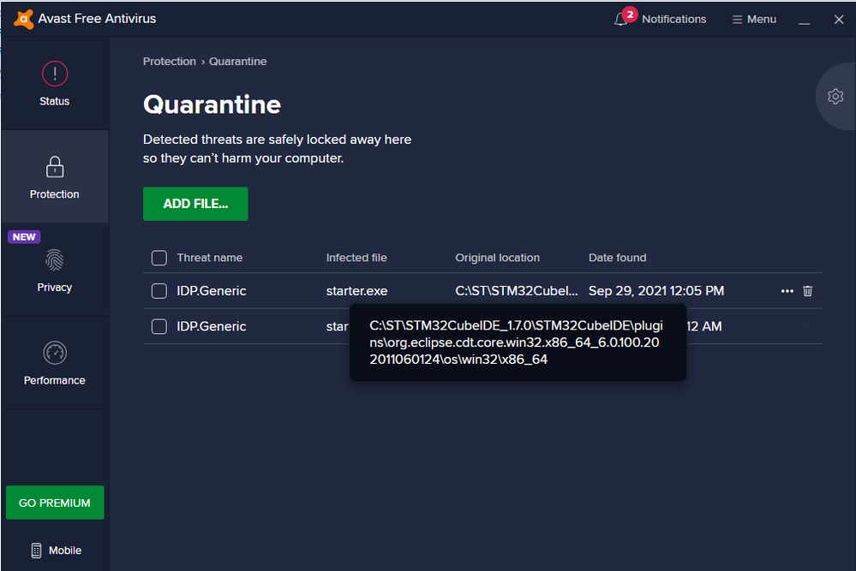The width and height of the screenshot is (856, 571).
Task: Select the Protection lock icon
Action: pyautogui.click(x=55, y=167)
